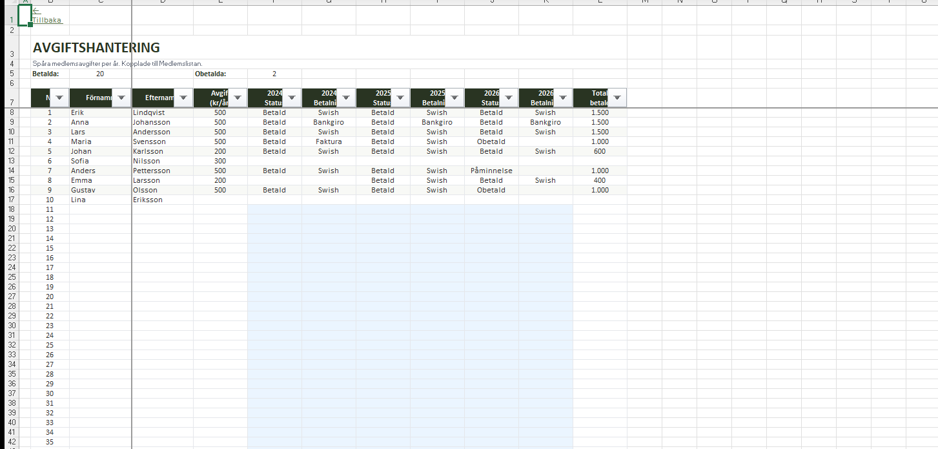Viewport: 938px width, 449px height.
Task: Click the Tillbaka back link
Action: (x=47, y=20)
